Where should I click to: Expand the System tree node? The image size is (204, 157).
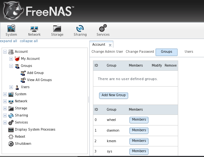point(5,94)
